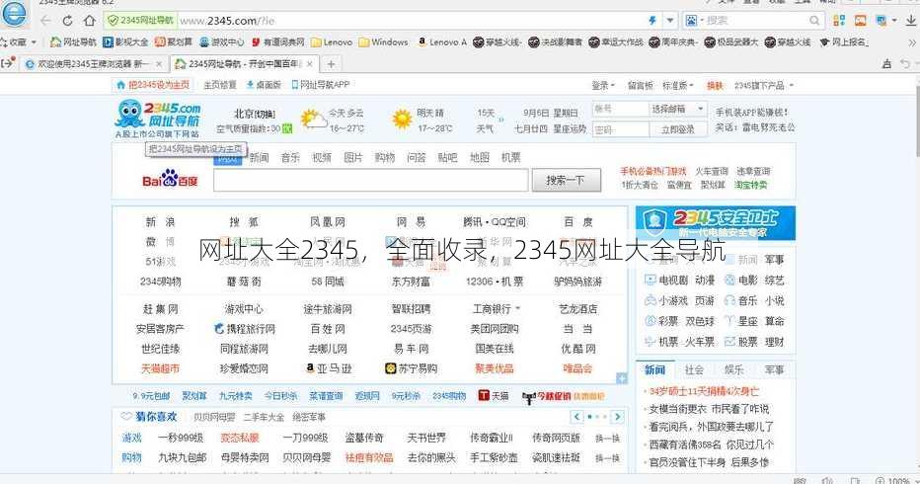
Task: Open a new tab with plus button
Action: pos(331,63)
